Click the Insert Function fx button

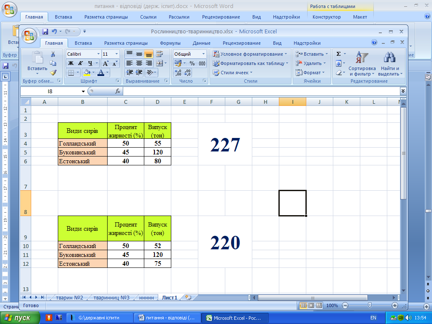tap(118, 91)
